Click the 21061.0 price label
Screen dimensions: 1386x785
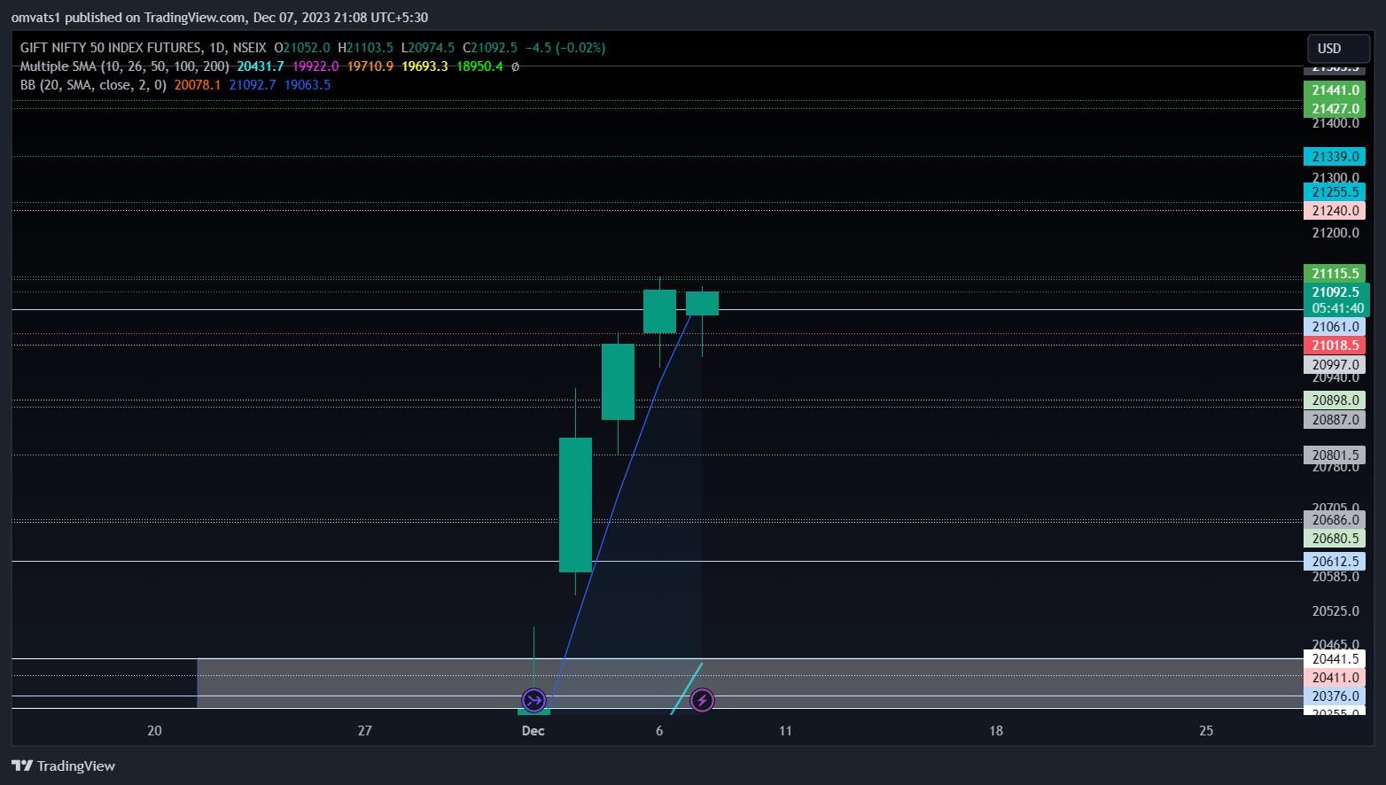[1335, 327]
